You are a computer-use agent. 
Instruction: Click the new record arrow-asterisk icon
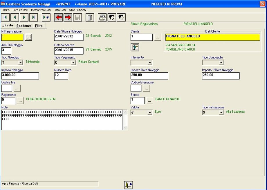(46, 17)
